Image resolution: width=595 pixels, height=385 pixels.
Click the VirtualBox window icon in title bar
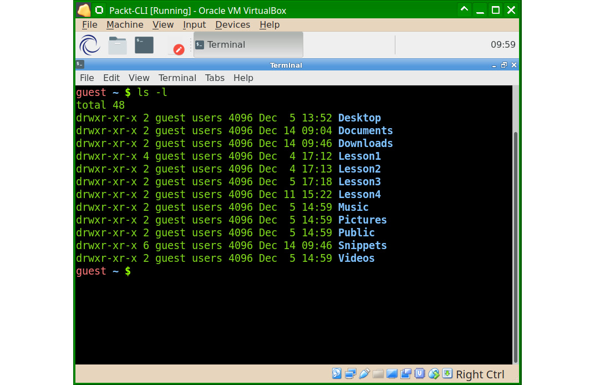point(84,10)
